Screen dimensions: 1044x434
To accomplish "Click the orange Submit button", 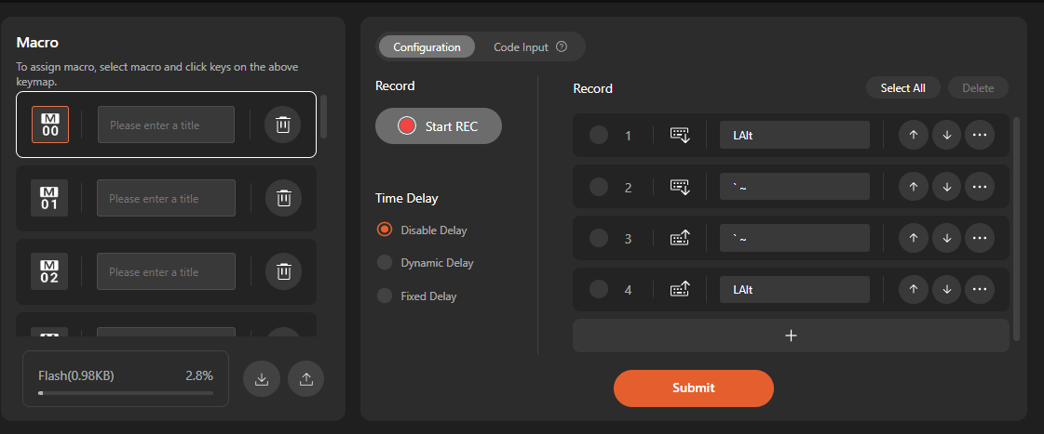I will pos(693,388).
